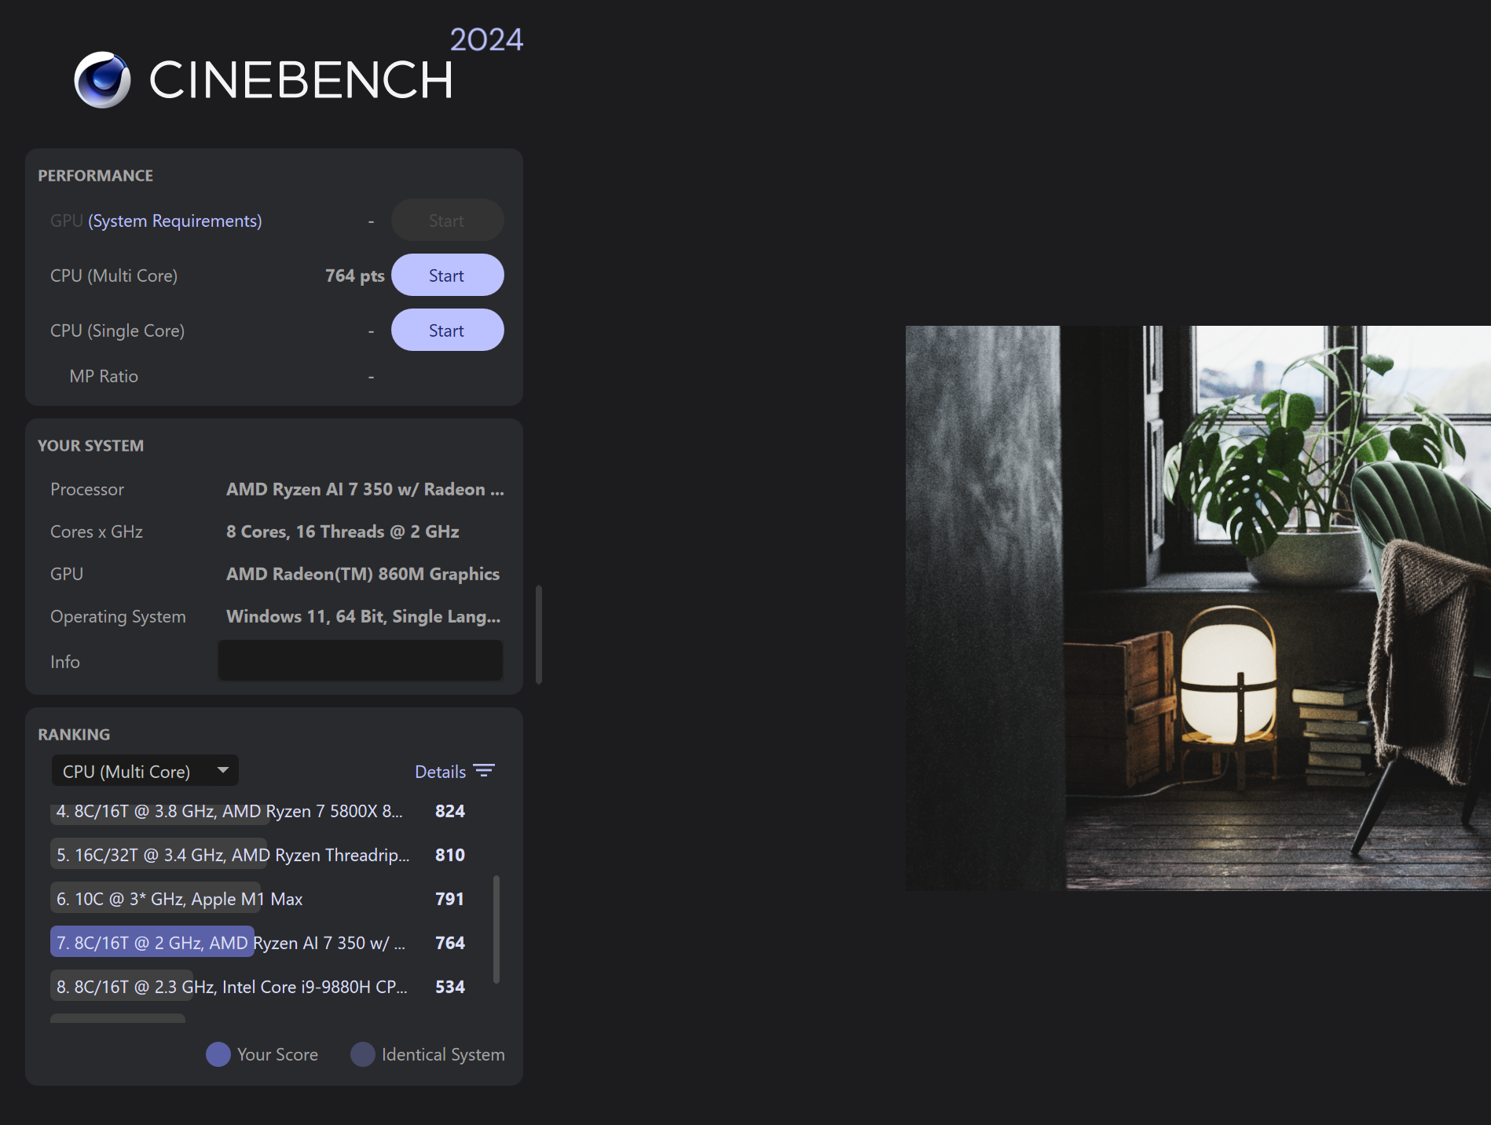Screen dimensions: 1491x1125
Task: Click score 824 in ranking list
Action: click(x=450, y=811)
